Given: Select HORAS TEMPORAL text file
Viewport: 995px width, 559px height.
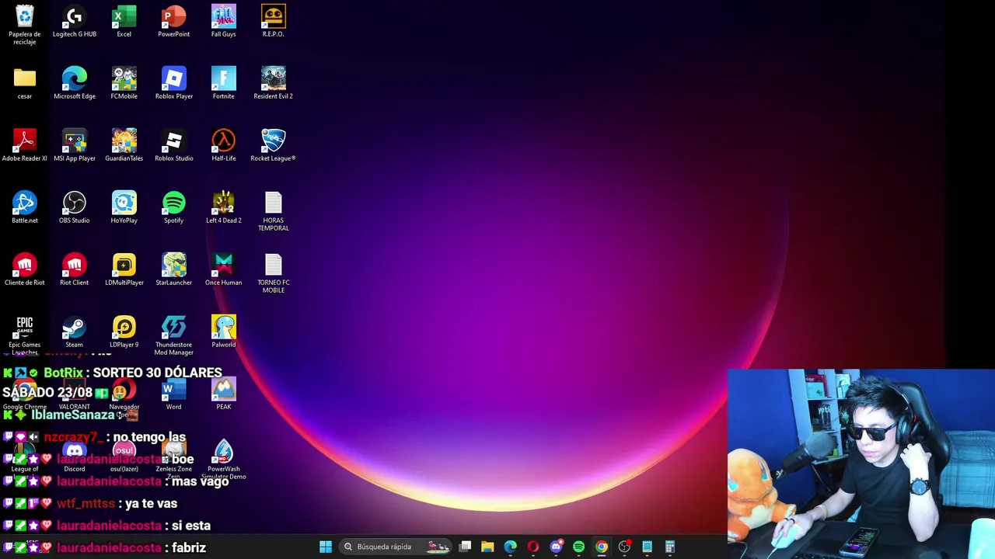Looking at the screenshot, I should tap(274, 211).
